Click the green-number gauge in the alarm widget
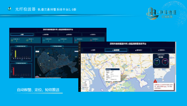Image resolution: width=187 pixels, height=106 pixels. pos(157,62)
